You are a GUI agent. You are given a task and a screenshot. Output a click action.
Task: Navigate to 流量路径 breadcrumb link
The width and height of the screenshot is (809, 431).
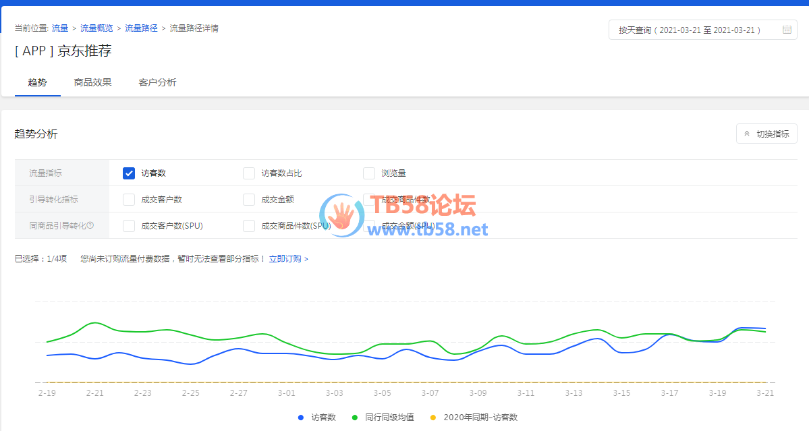click(x=141, y=28)
